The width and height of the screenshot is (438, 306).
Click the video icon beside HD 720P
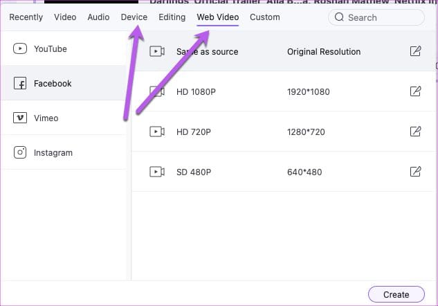[x=157, y=132]
